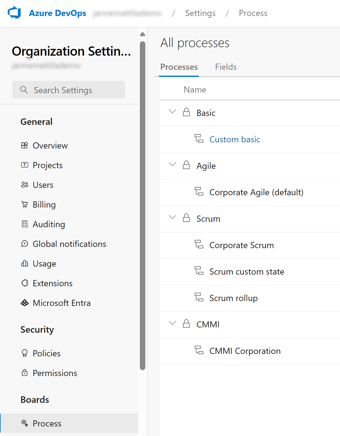Click the Policies badge icon
The width and height of the screenshot is (340, 436).
tap(25, 353)
